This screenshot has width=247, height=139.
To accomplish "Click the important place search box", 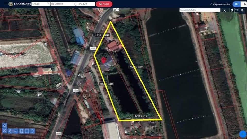I will coord(200,10).
